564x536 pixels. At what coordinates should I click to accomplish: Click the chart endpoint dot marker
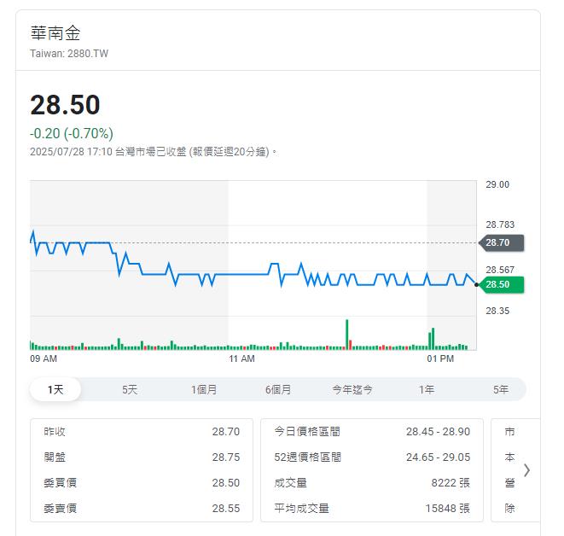[477, 284]
